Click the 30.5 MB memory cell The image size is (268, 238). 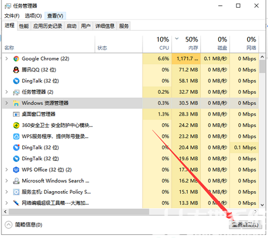click(186, 103)
